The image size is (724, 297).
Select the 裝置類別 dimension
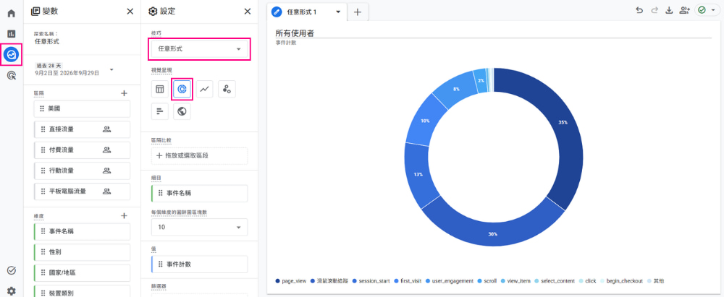coord(82,291)
